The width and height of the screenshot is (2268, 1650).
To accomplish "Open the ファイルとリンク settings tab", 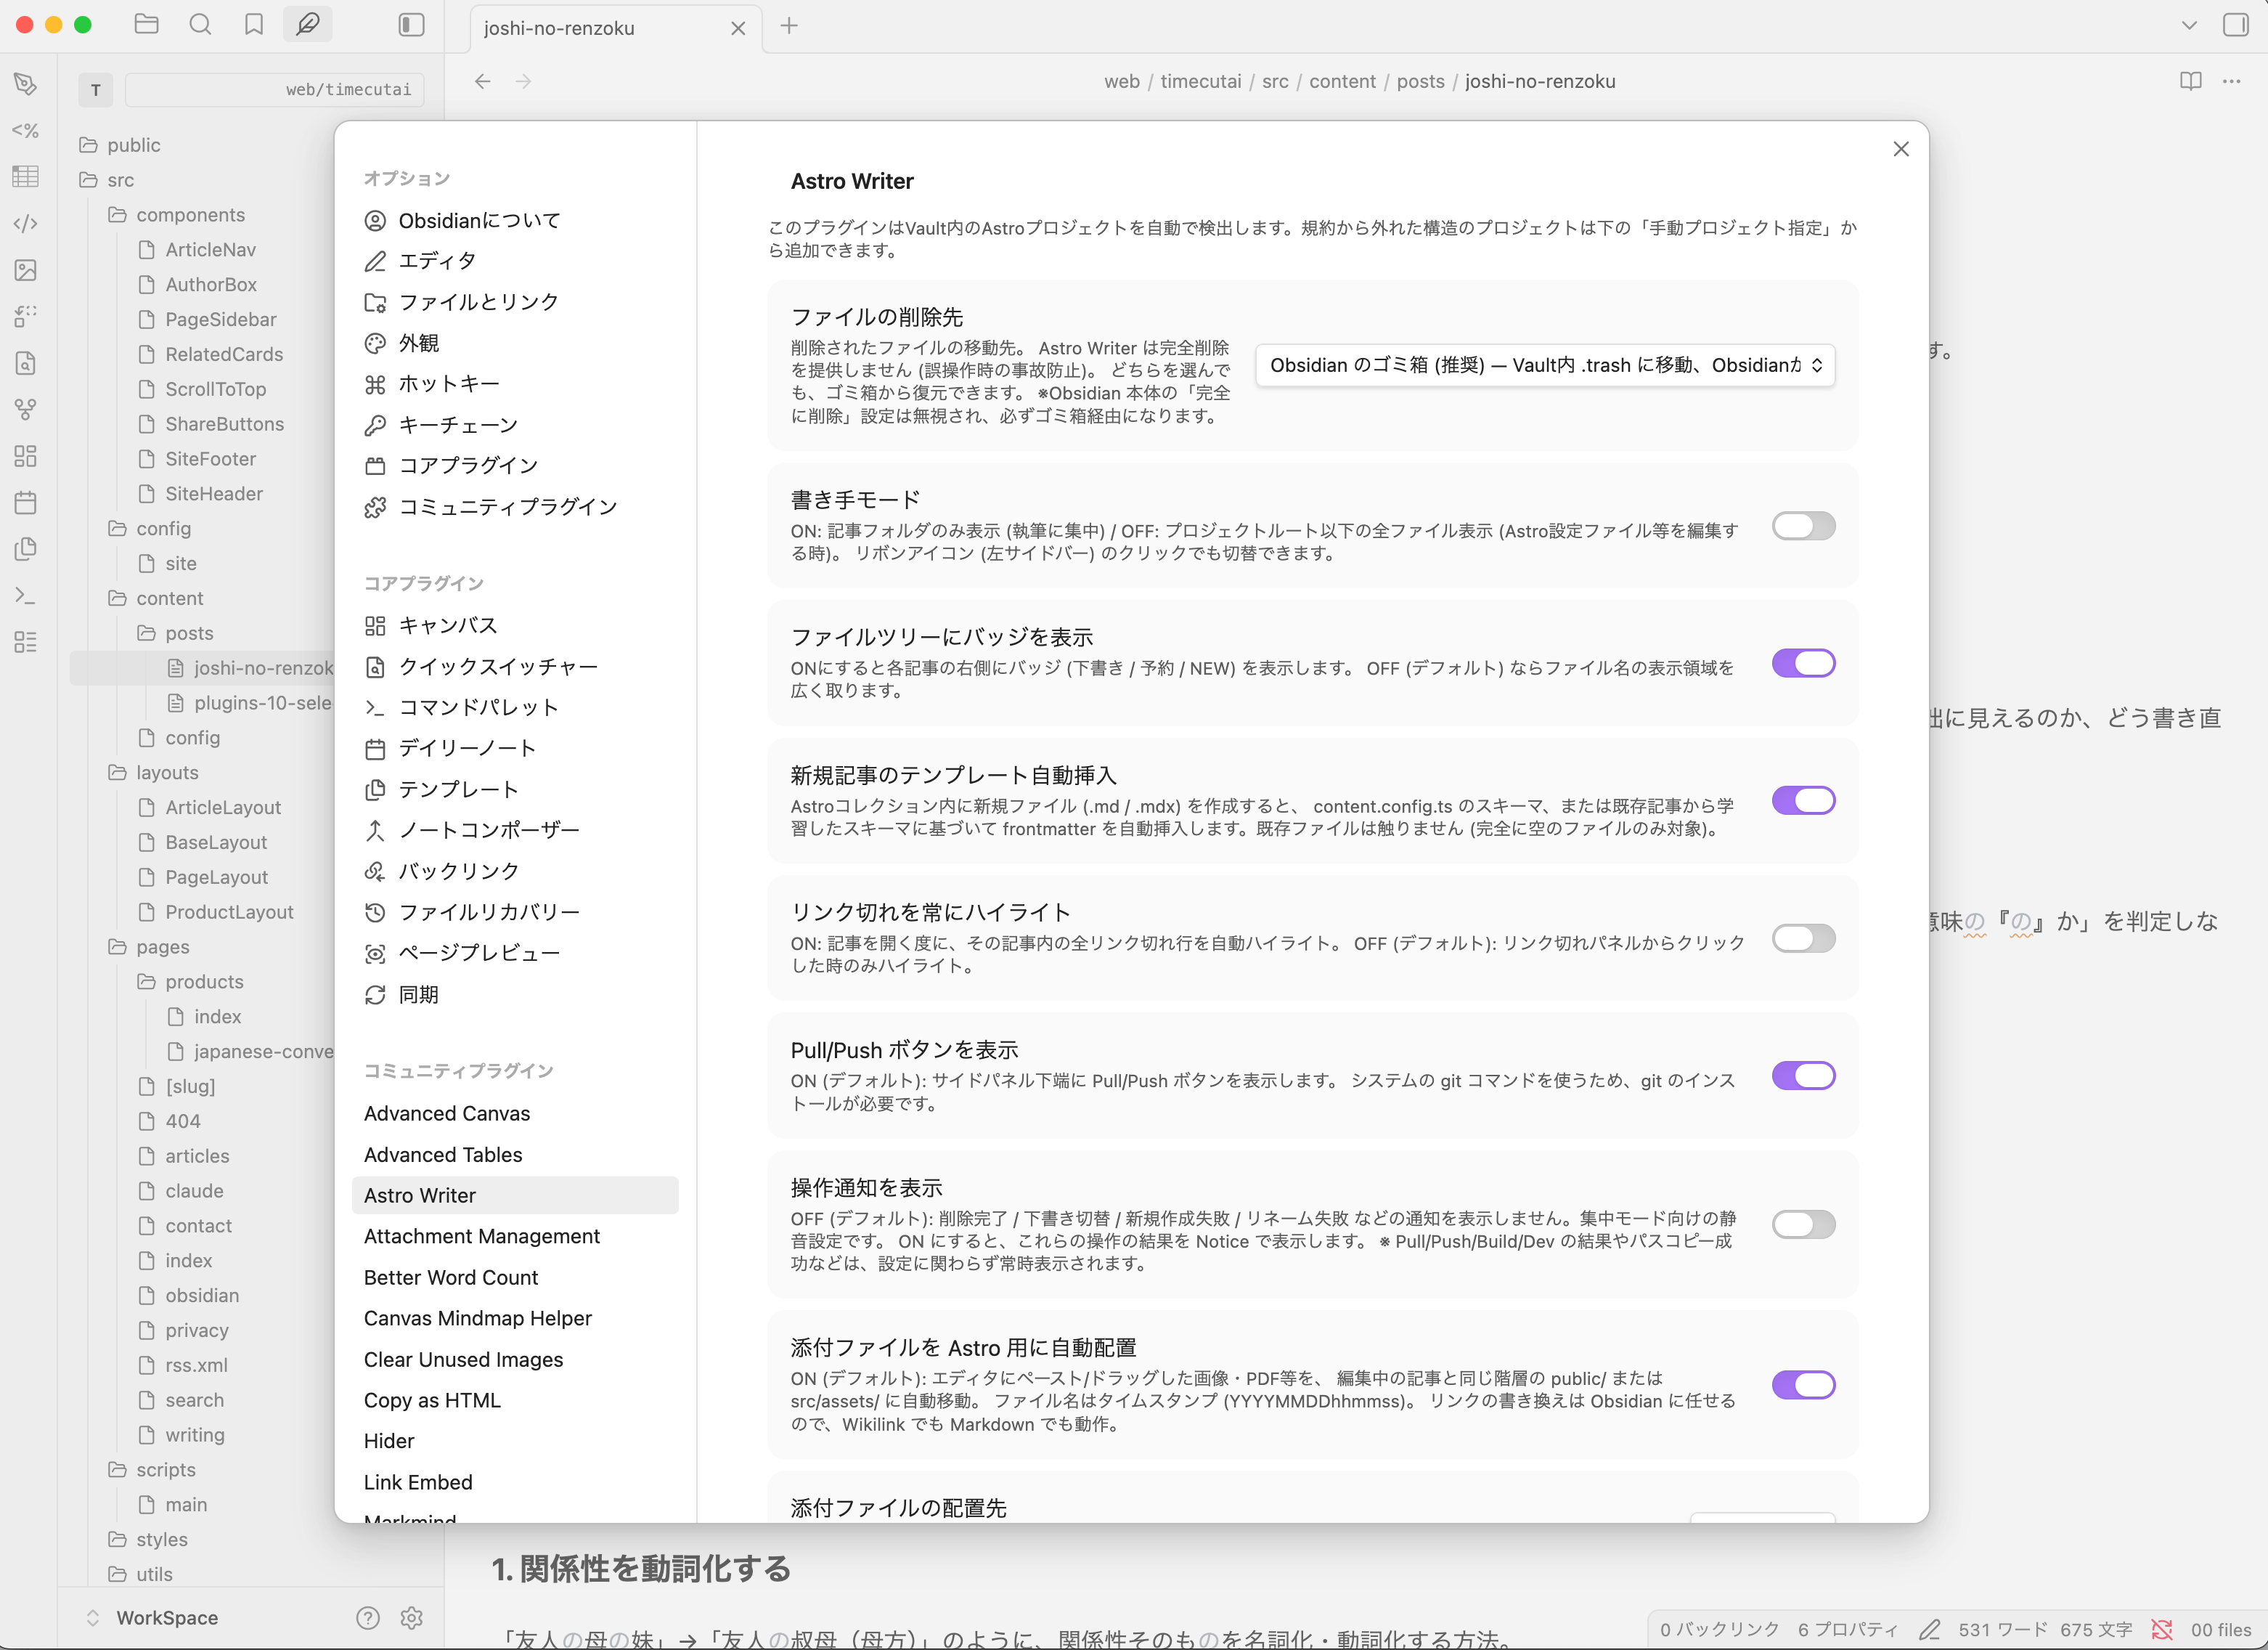I will [515, 302].
